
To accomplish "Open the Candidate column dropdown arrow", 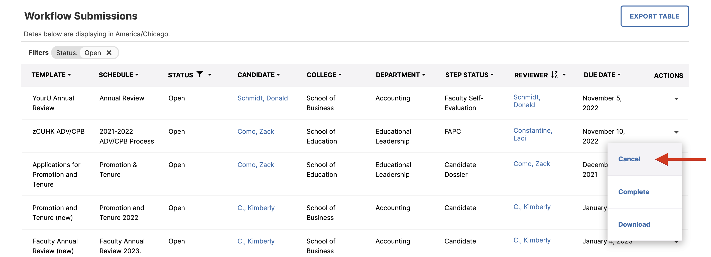I will (x=278, y=75).
